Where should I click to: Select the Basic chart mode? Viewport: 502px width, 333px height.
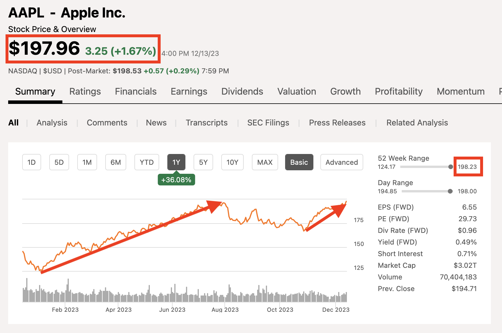coord(299,162)
